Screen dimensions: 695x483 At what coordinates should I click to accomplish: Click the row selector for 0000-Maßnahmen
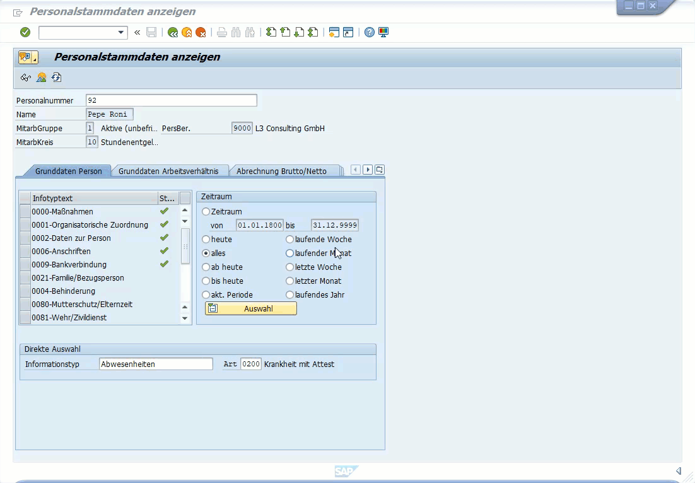[25, 211]
